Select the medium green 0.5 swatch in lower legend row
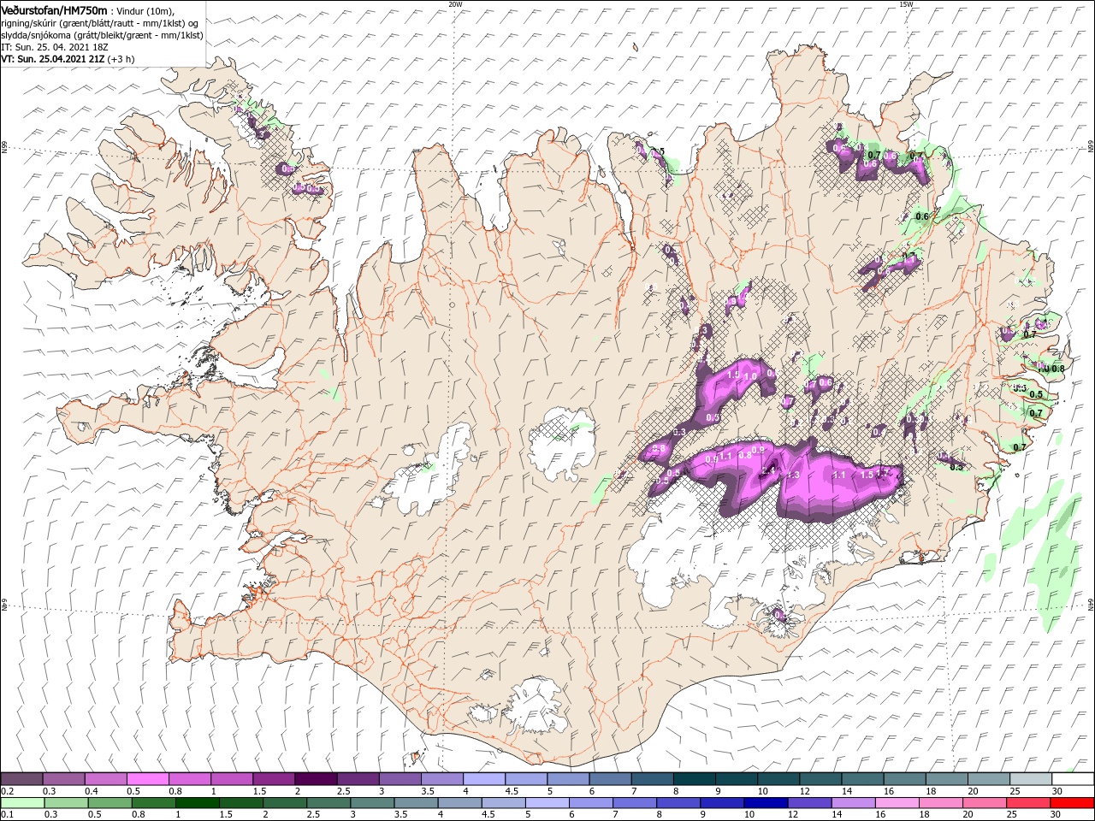Viewport: 1095px width, 821px height. [110, 803]
